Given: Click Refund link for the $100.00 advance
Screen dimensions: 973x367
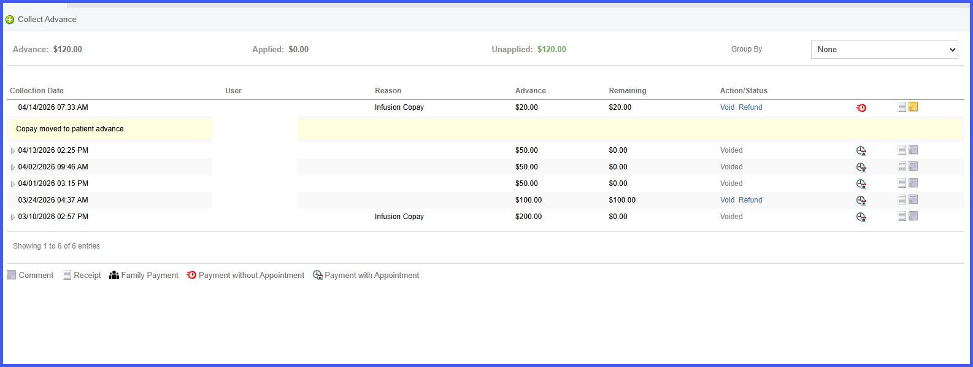Looking at the screenshot, I should (x=750, y=200).
